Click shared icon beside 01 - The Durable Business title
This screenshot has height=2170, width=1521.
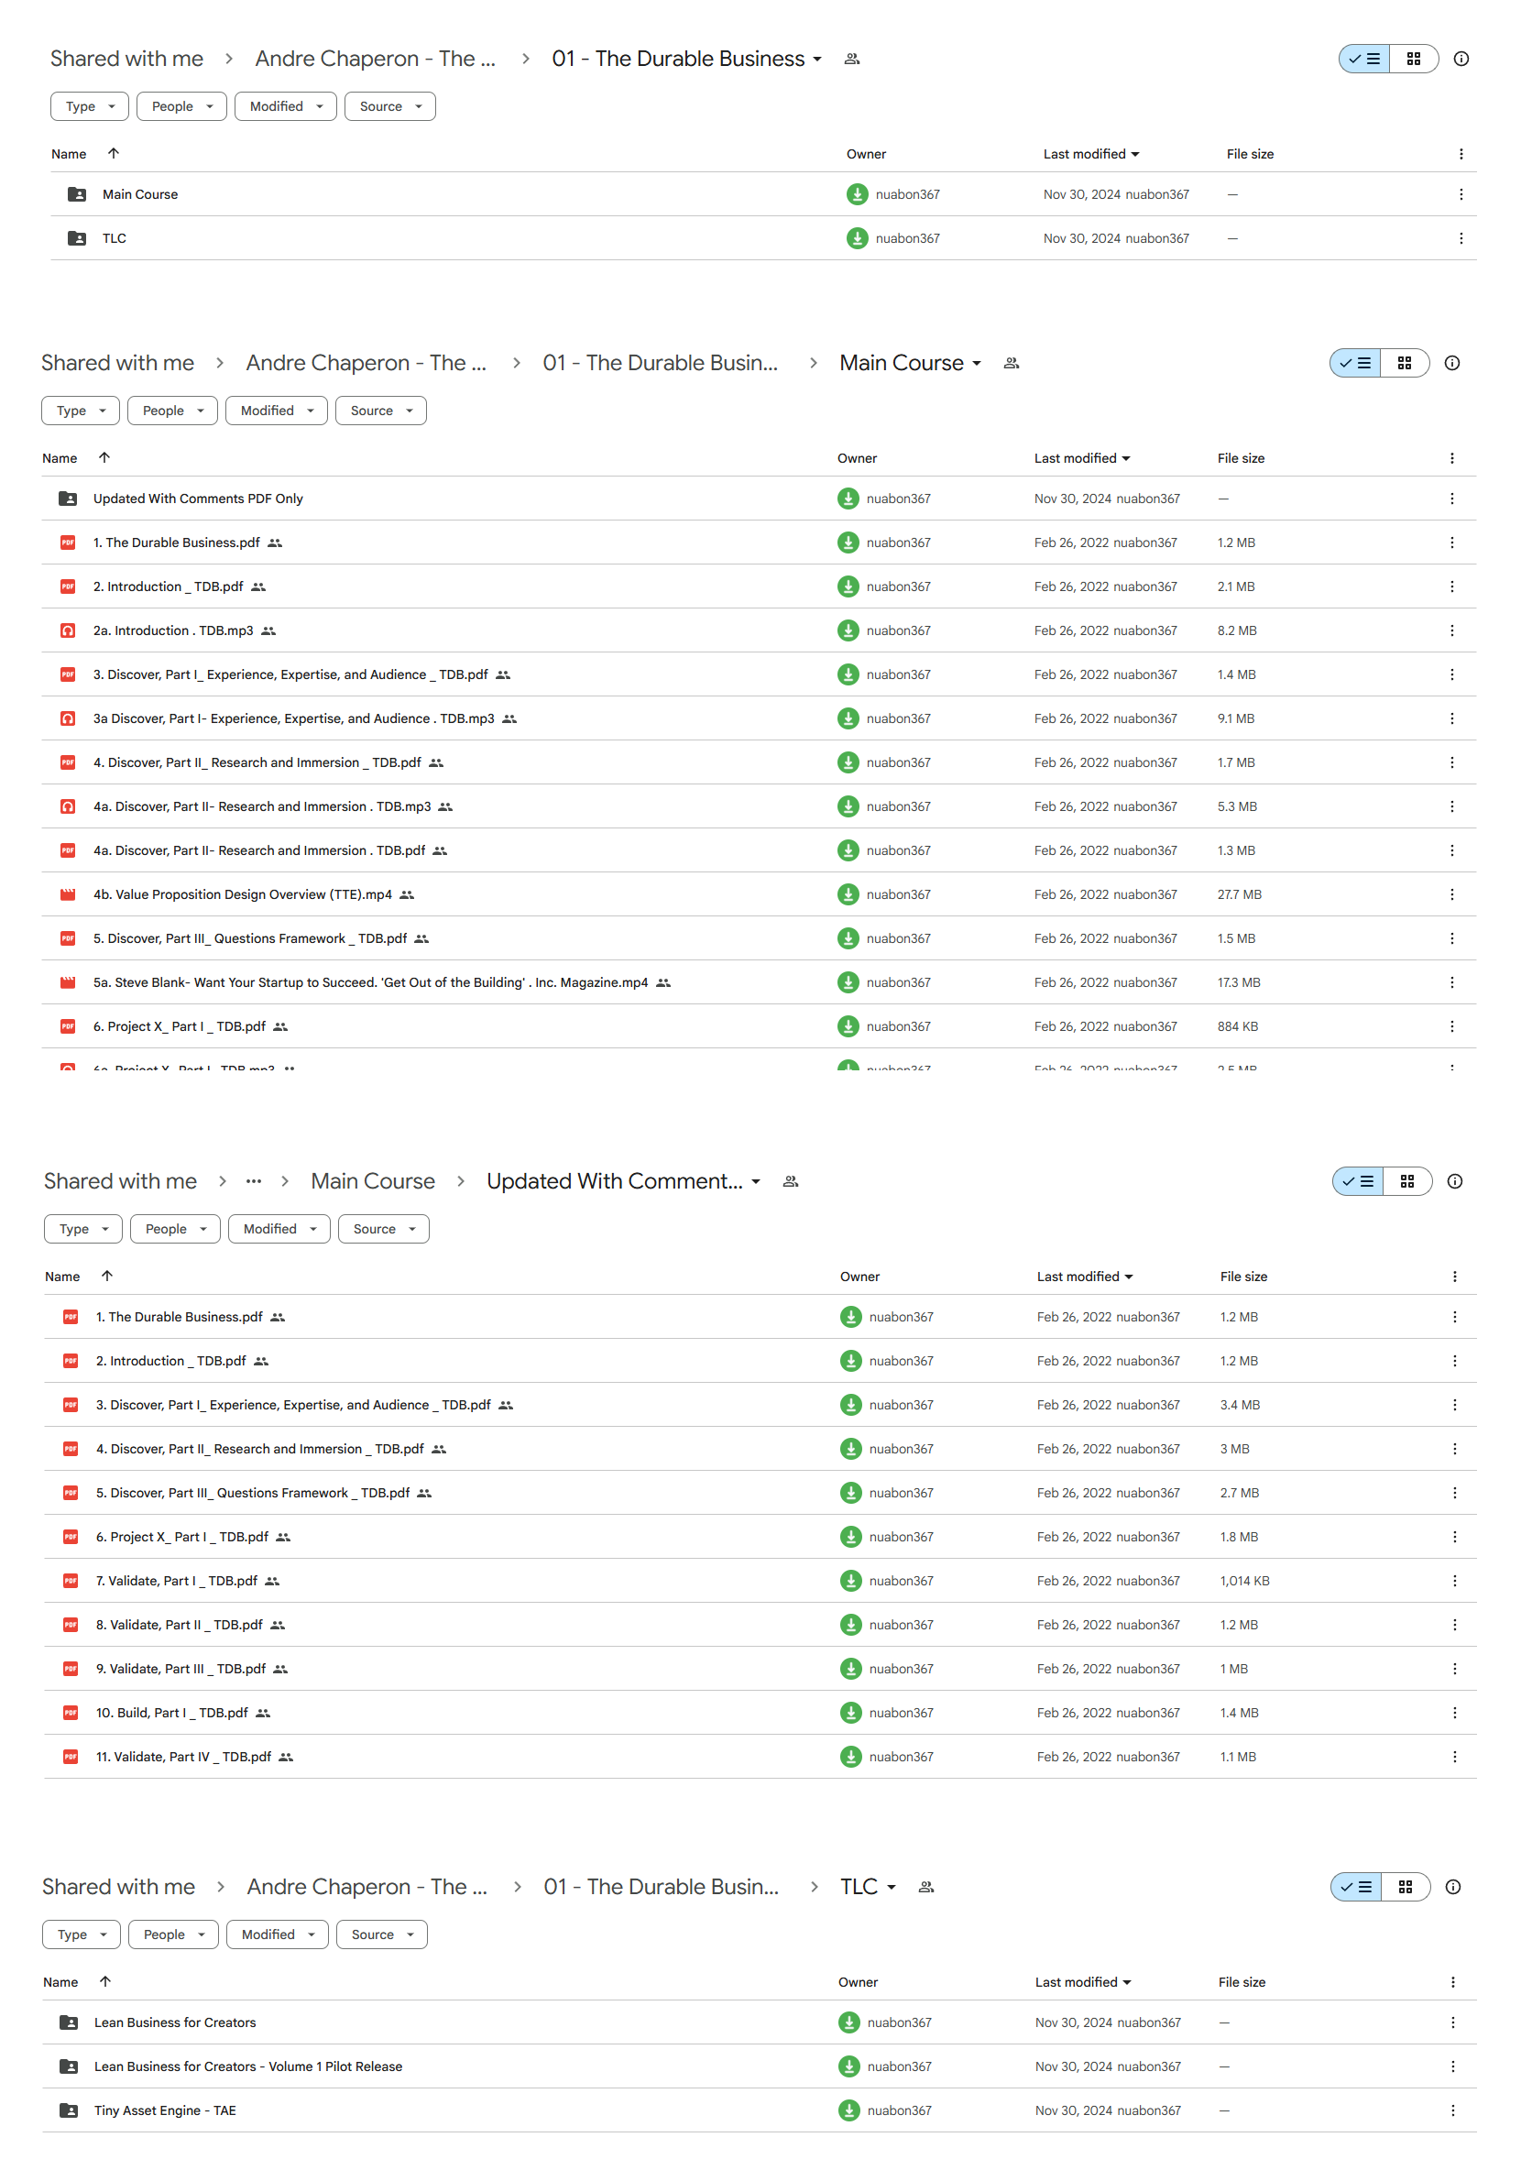[x=851, y=59]
